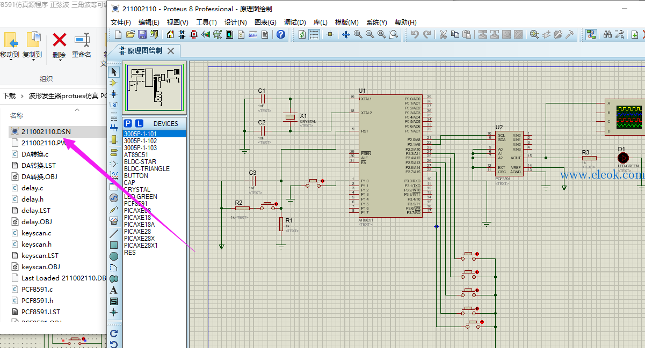The image size is (645, 348).
Task: Click the pan/center view arrows icon
Action: point(346,35)
